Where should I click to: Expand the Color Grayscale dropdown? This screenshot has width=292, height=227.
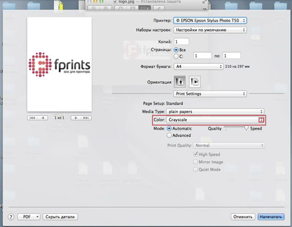(216, 120)
